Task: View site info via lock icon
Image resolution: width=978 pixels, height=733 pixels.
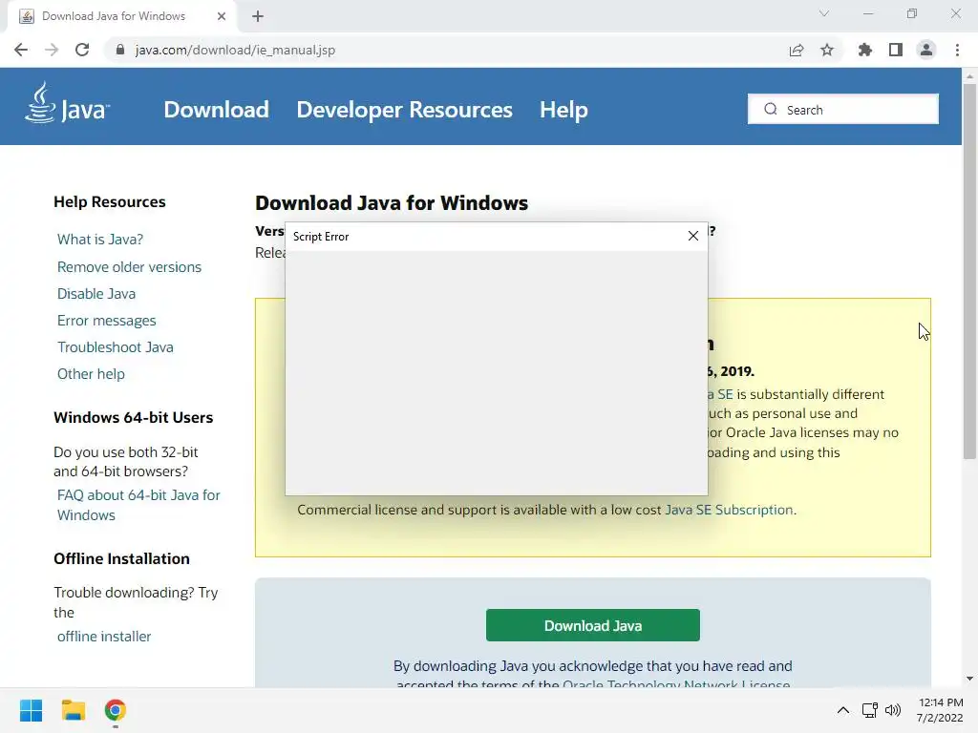Action: point(120,50)
